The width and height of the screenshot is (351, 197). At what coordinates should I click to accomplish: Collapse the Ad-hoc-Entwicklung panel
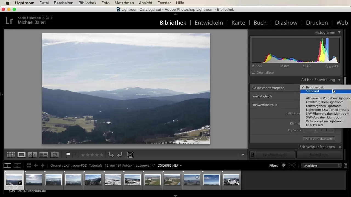coord(339,80)
